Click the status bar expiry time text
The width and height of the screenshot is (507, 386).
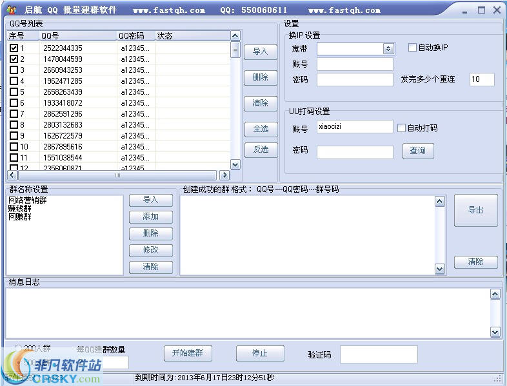tap(204, 378)
